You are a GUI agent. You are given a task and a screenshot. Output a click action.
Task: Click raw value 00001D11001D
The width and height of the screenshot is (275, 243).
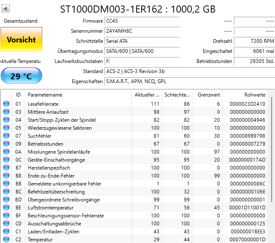coord(247,208)
